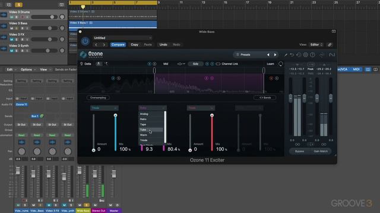Go to previous plugin setting arrow
This screenshot has width=380, height=213.
[x=96, y=45]
